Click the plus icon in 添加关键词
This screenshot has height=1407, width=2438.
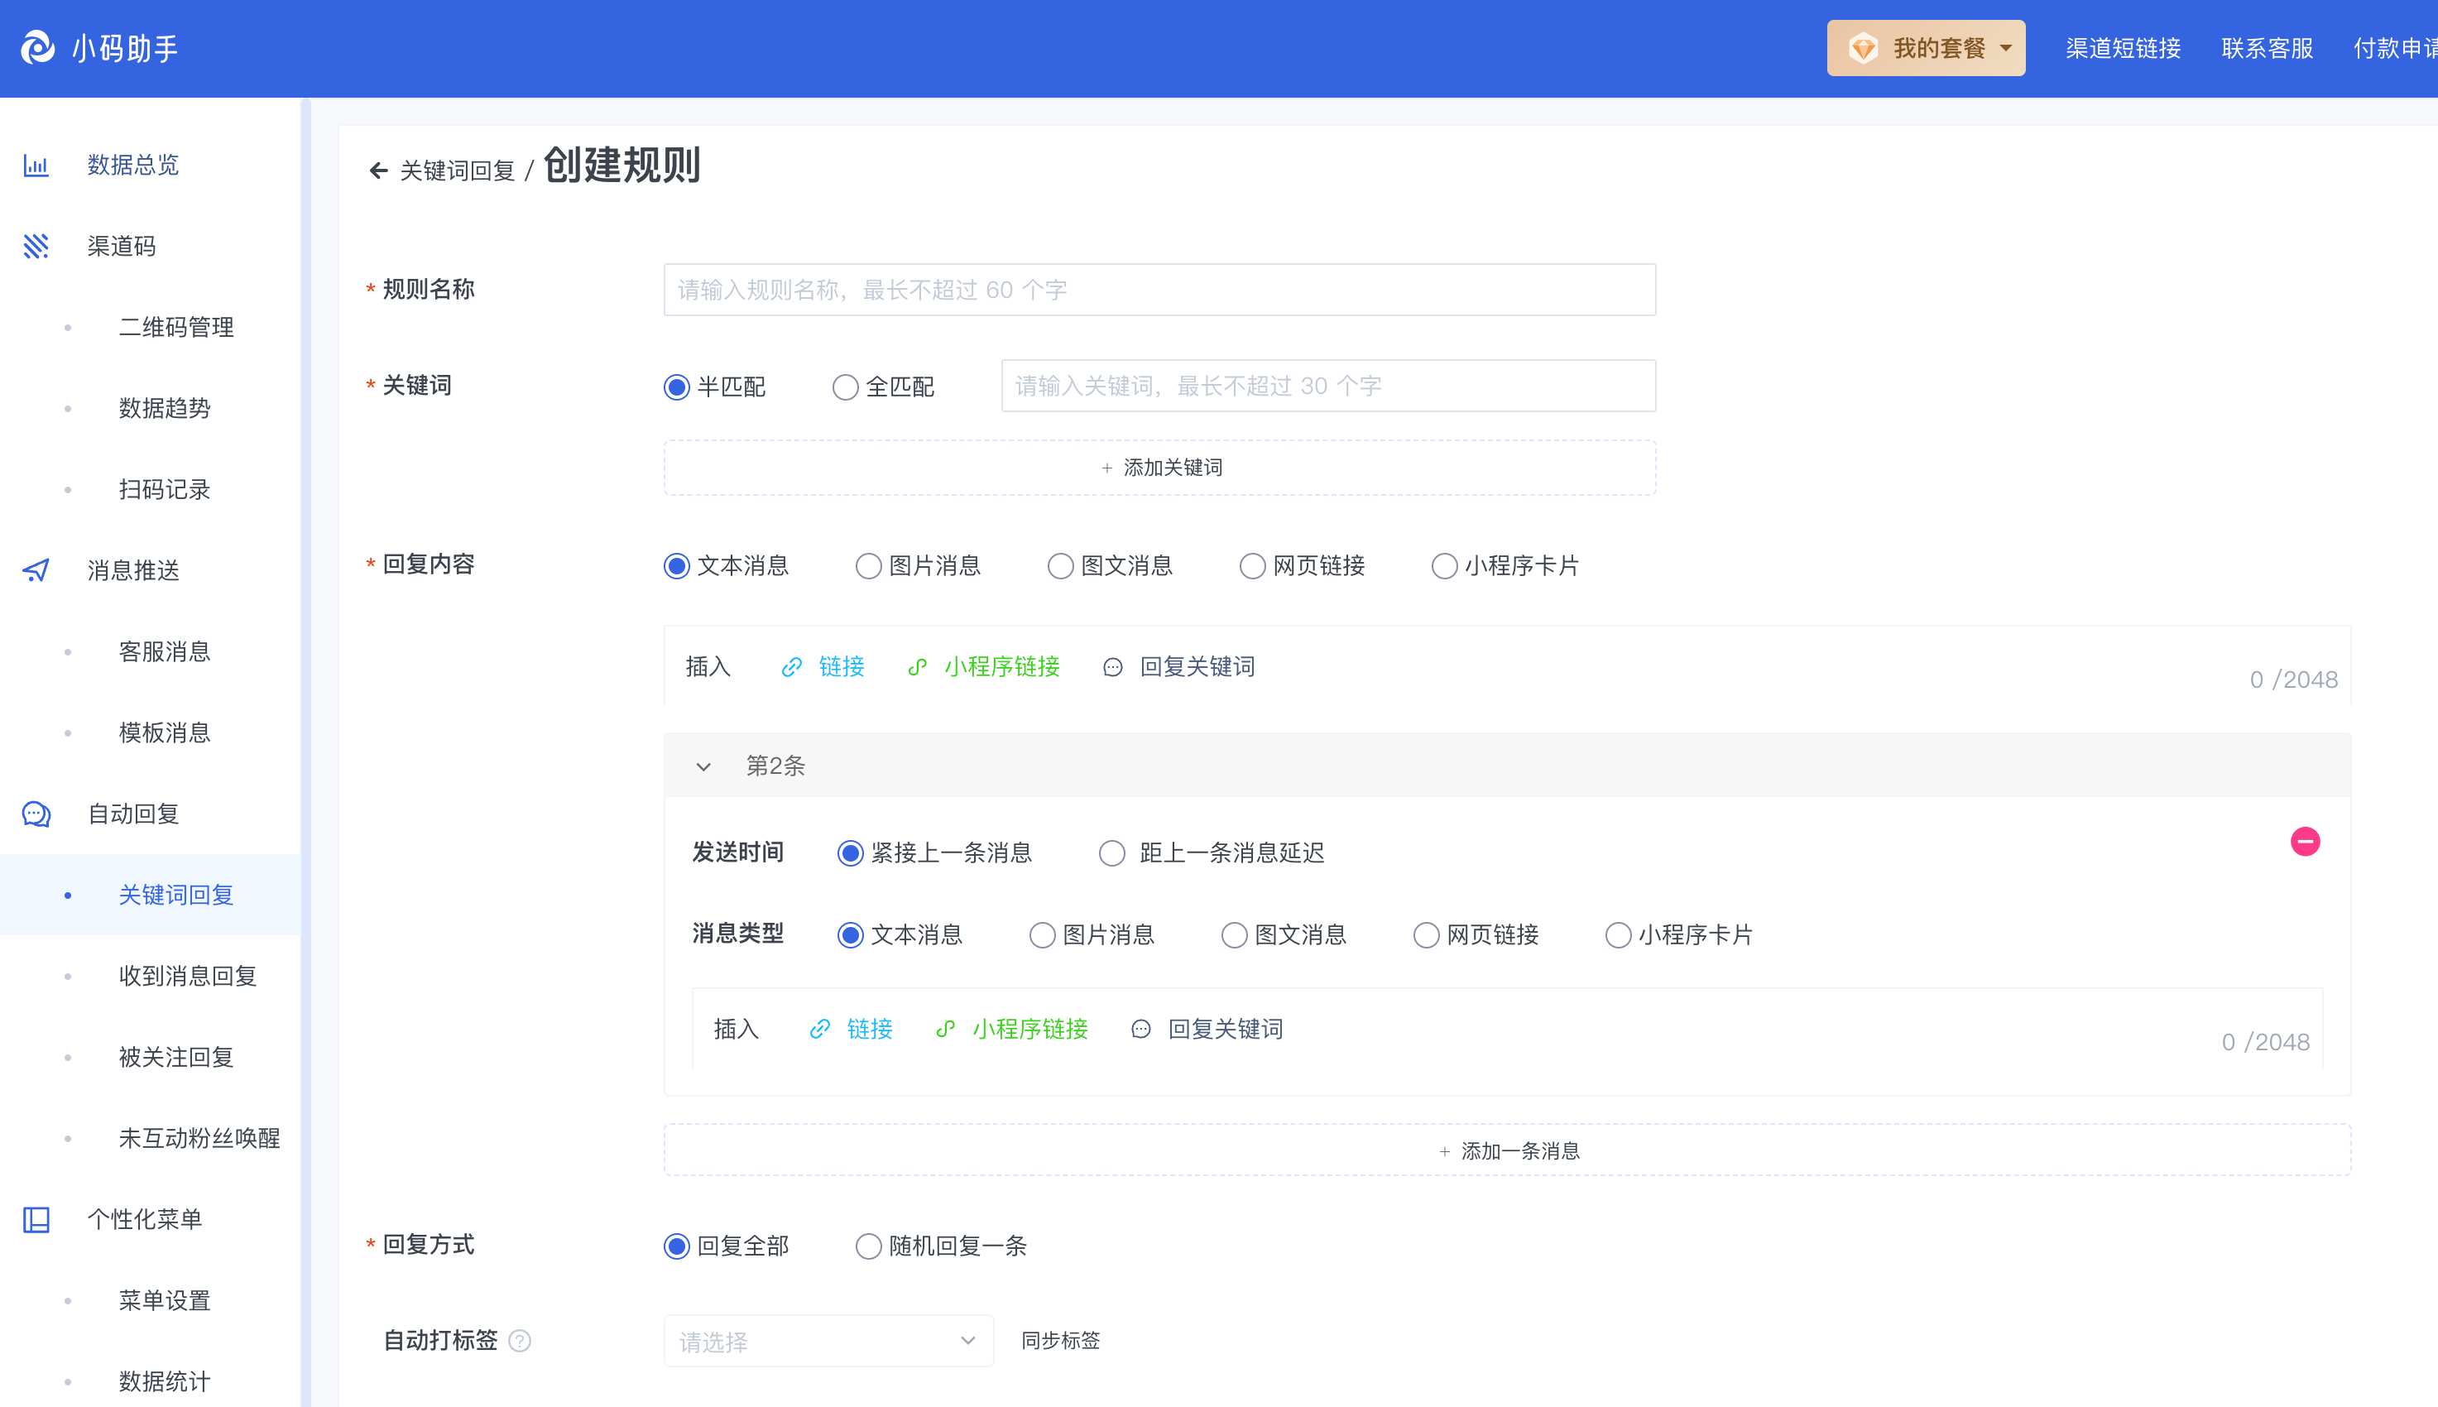tap(1107, 468)
